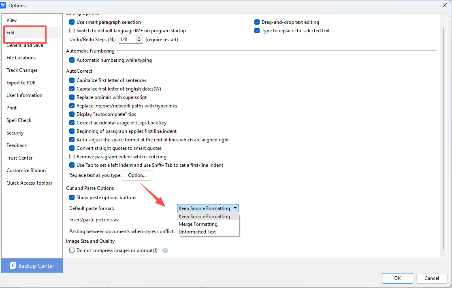Uncheck Show paste options buttons
452x288 pixels.
pos(72,198)
